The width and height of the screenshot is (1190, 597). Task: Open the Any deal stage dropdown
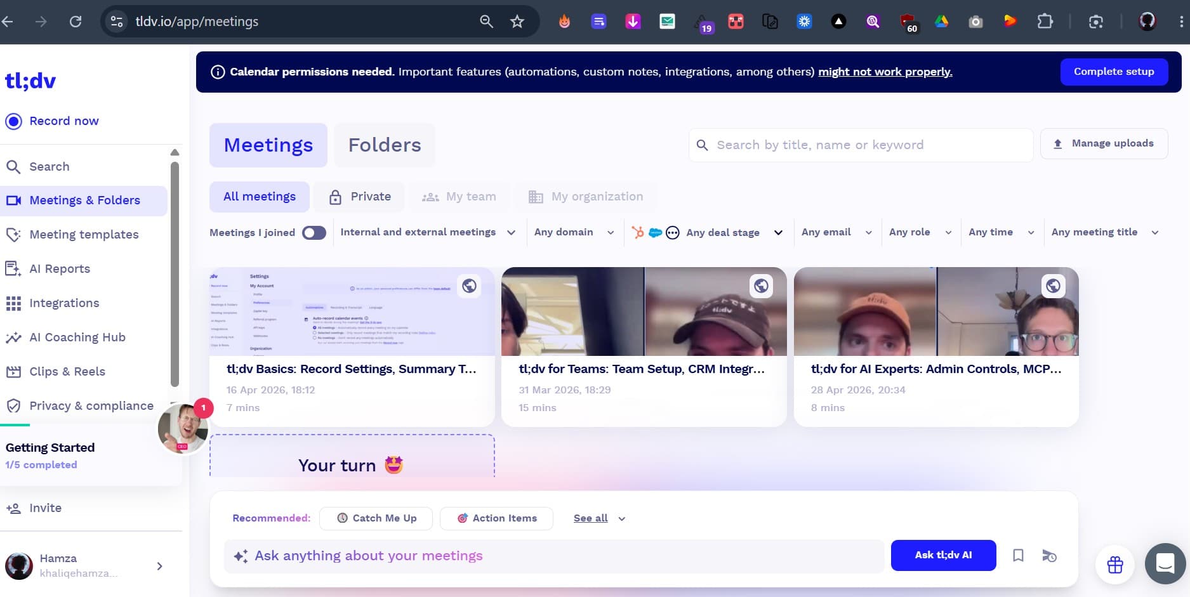coord(707,232)
